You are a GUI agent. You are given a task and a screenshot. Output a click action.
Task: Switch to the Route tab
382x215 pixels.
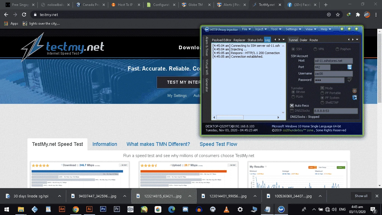[313, 40]
